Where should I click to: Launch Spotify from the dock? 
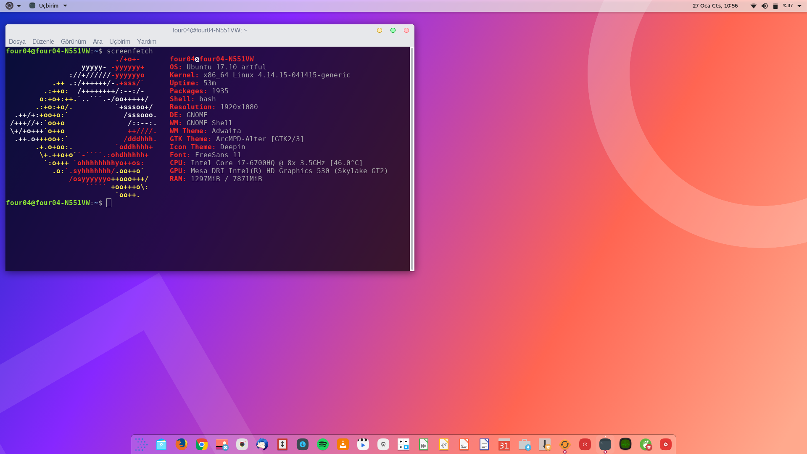coord(323,444)
